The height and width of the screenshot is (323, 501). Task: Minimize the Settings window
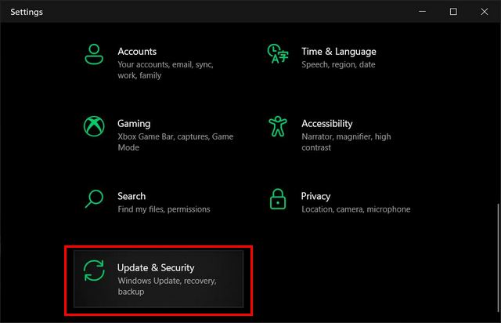pos(422,12)
